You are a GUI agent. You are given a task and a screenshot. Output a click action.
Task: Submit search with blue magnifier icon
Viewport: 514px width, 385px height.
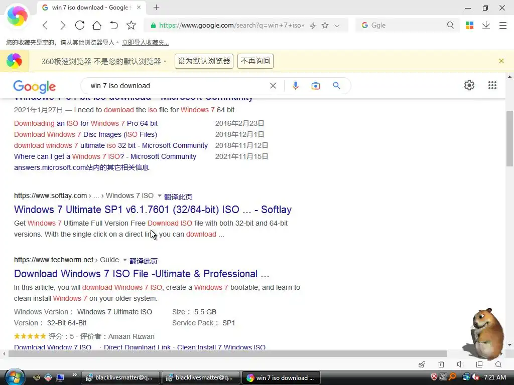point(336,86)
